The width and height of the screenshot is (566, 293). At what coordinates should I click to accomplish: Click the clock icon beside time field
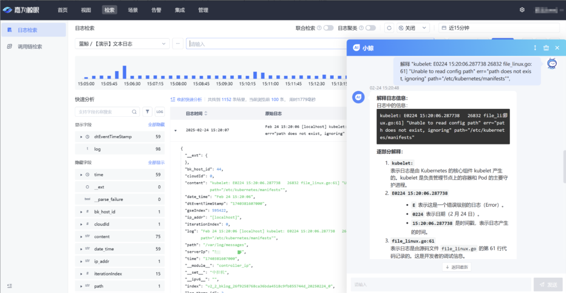coord(88,175)
